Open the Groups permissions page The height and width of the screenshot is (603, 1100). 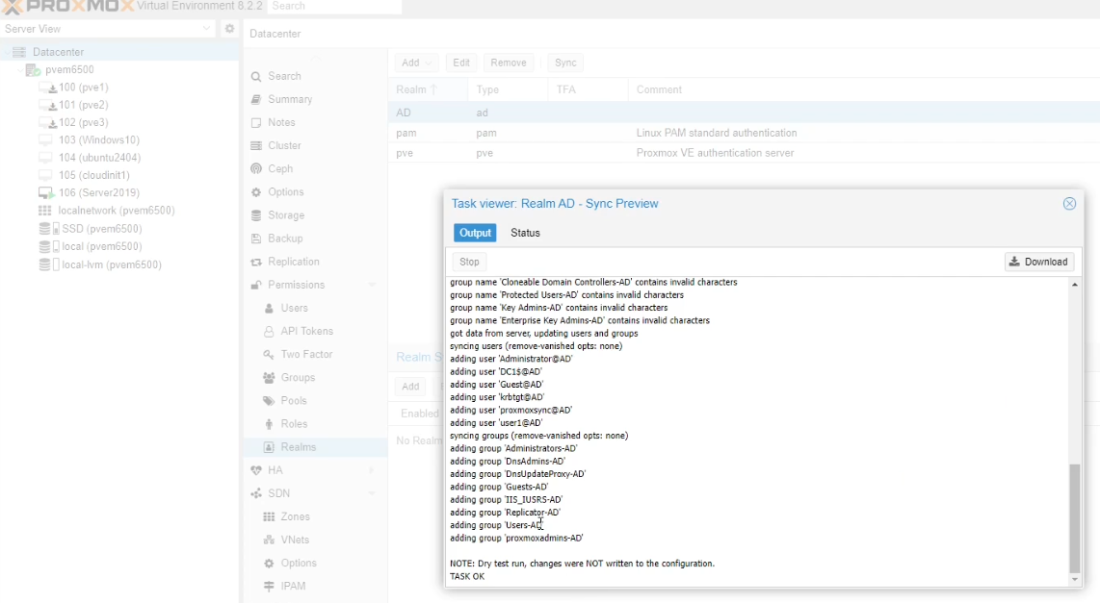tap(298, 378)
